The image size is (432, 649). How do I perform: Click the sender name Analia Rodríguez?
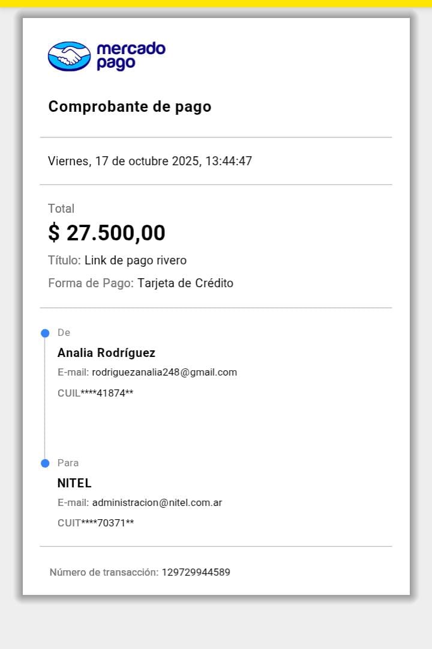[x=106, y=353]
